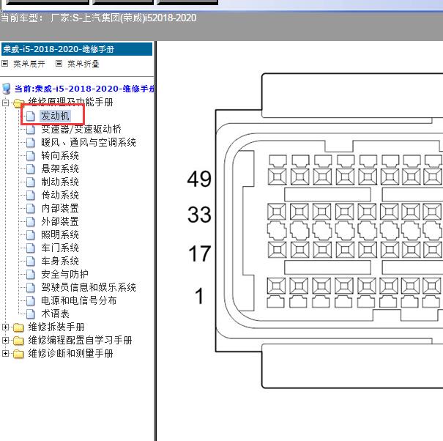This screenshot has width=443, height=441.
Task: Click pin label 49 on connector diagram
Action: (x=199, y=179)
